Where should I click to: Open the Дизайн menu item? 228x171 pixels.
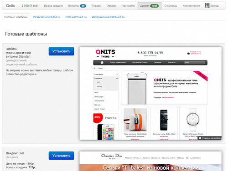(x=150, y=6)
